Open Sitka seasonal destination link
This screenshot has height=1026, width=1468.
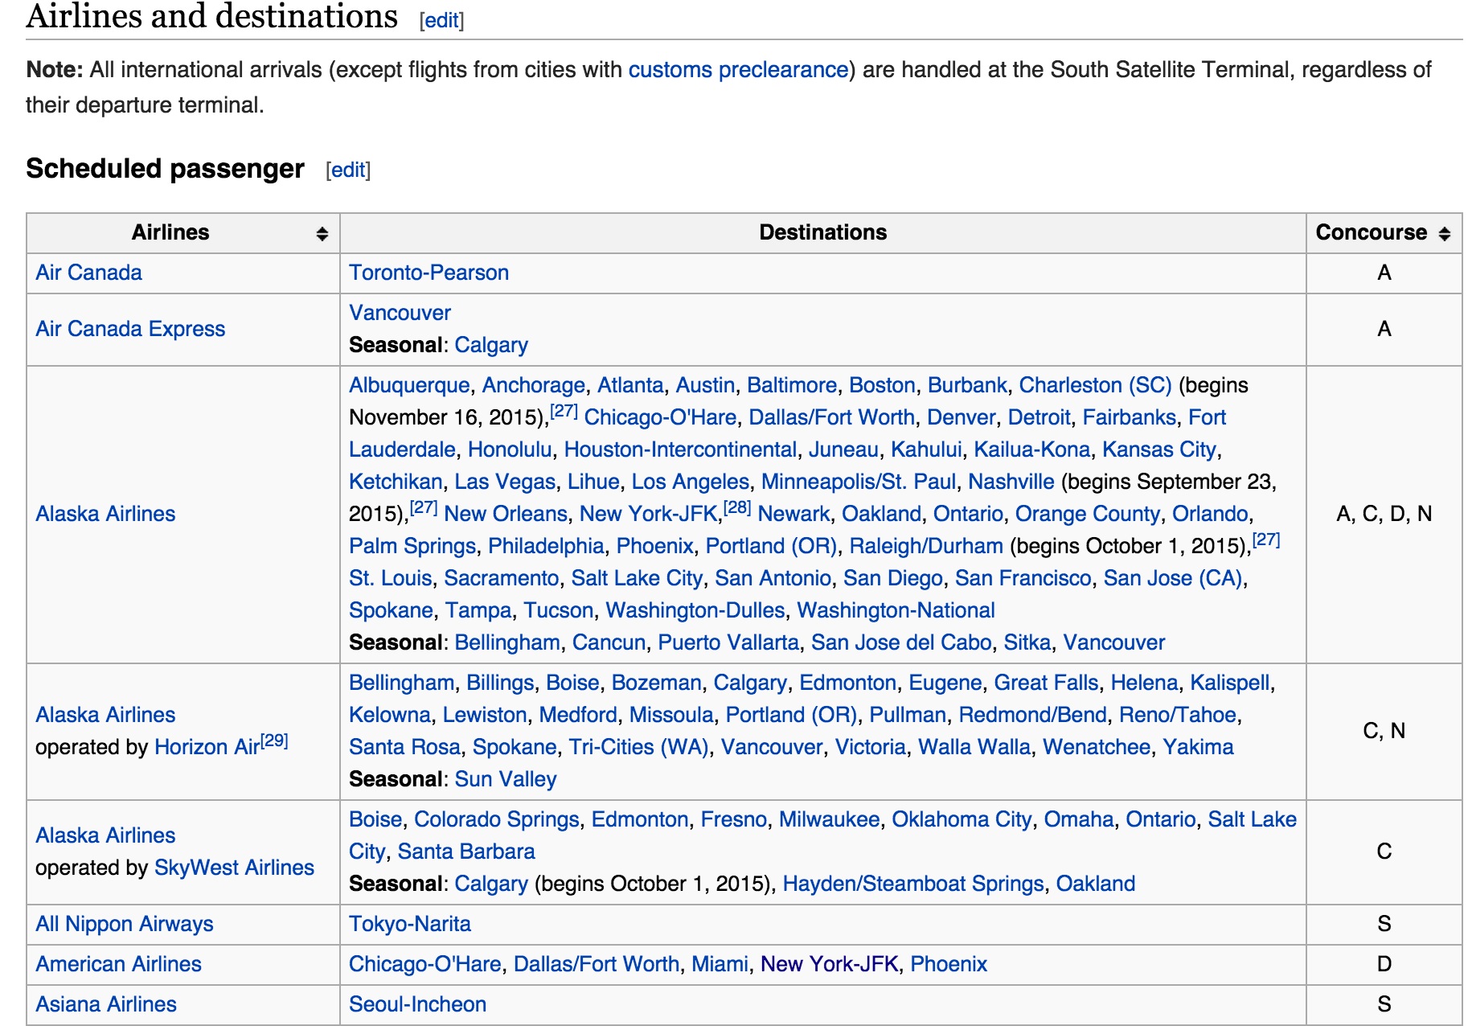point(1027,642)
